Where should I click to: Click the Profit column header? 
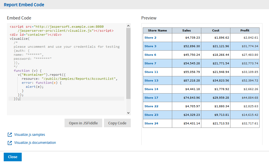click(x=245, y=30)
